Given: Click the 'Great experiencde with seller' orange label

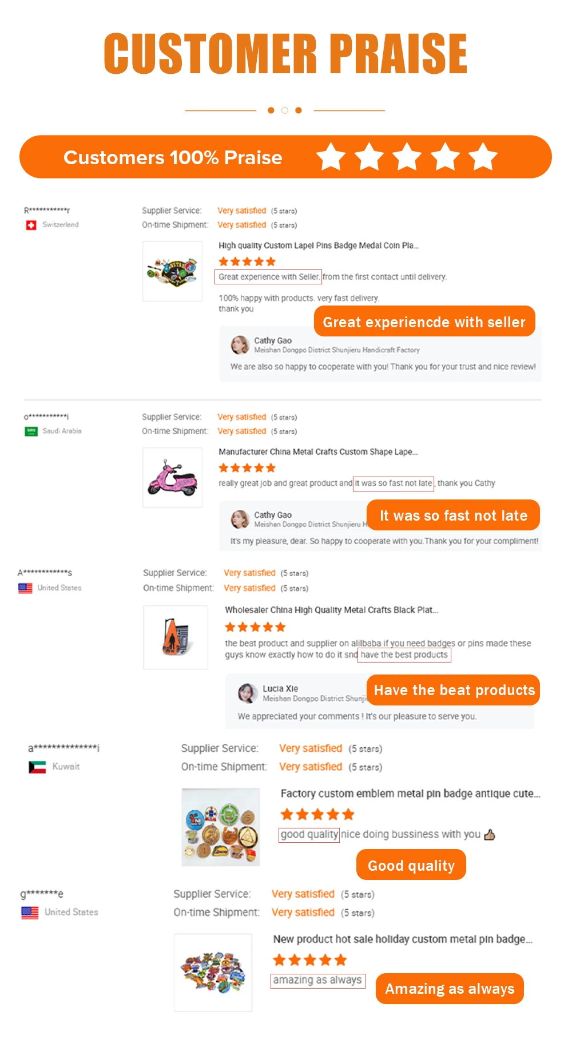Looking at the screenshot, I should point(424,322).
